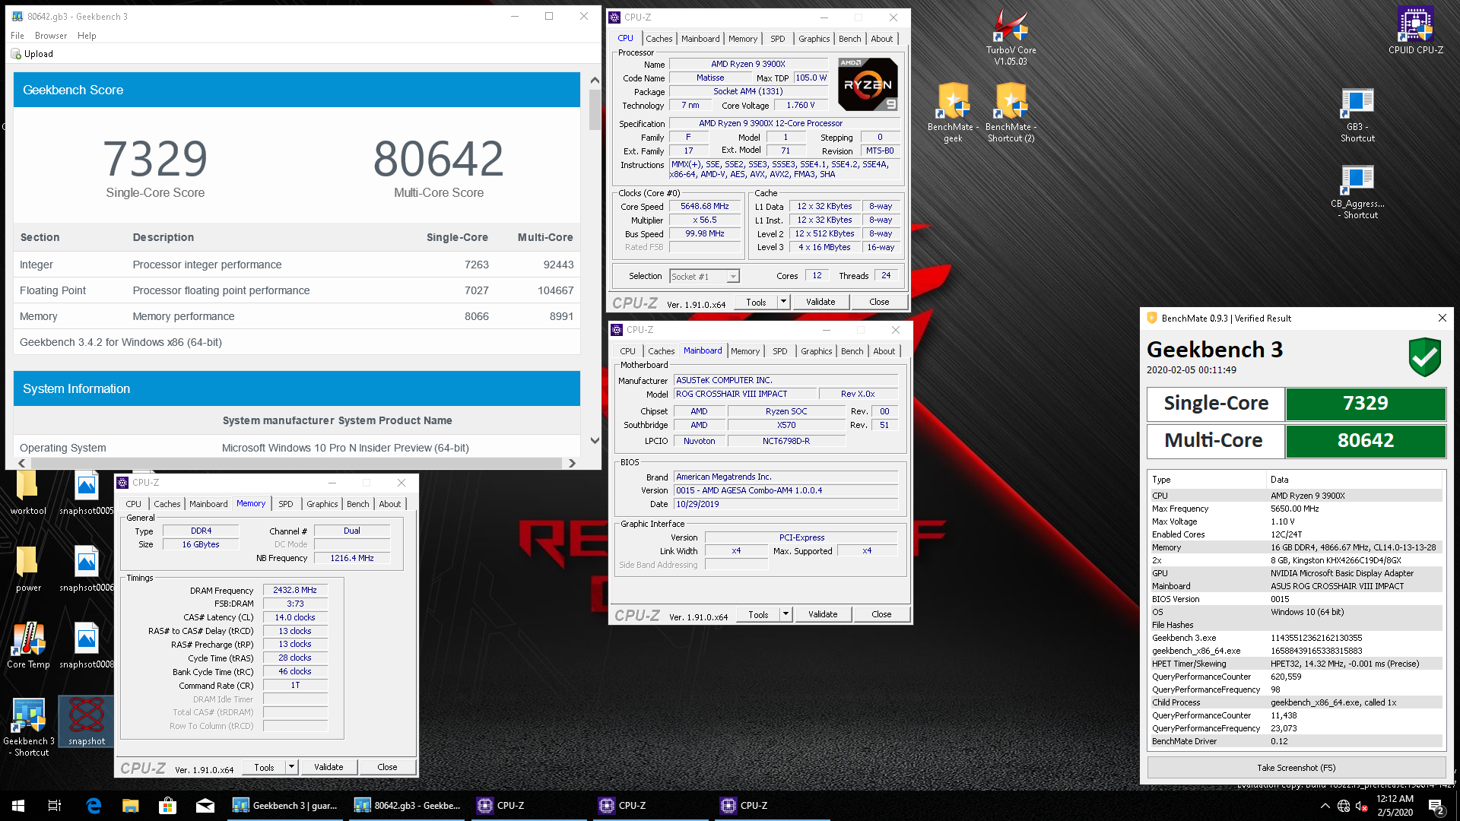Open the snapshot0006 image file
Image resolution: width=1460 pixels, height=821 pixels.
point(86,569)
